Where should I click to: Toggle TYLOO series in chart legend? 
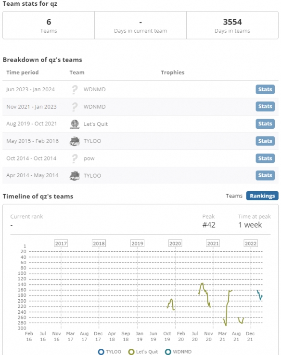(x=110, y=352)
